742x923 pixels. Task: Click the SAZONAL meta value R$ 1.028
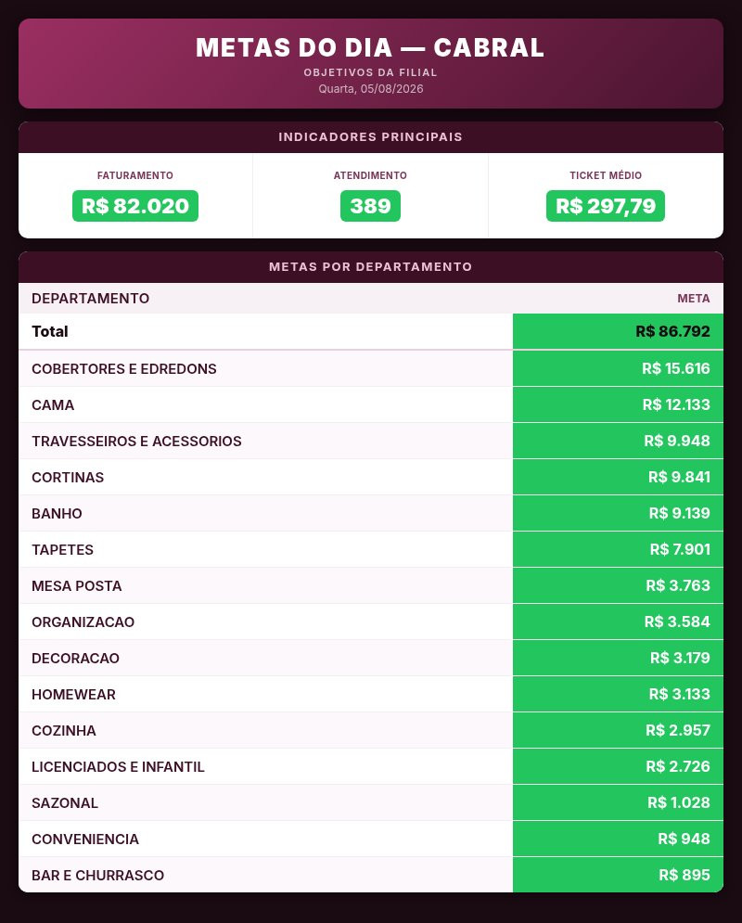(678, 802)
